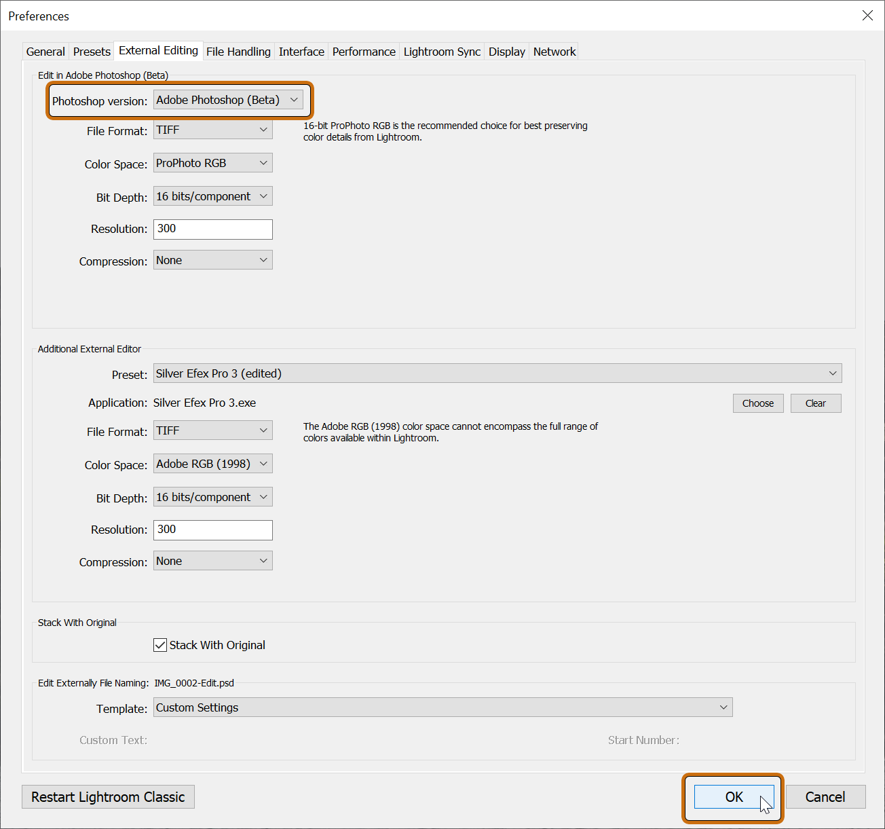The height and width of the screenshot is (829, 885).
Task: Open the Interface tab
Action: point(301,52)
